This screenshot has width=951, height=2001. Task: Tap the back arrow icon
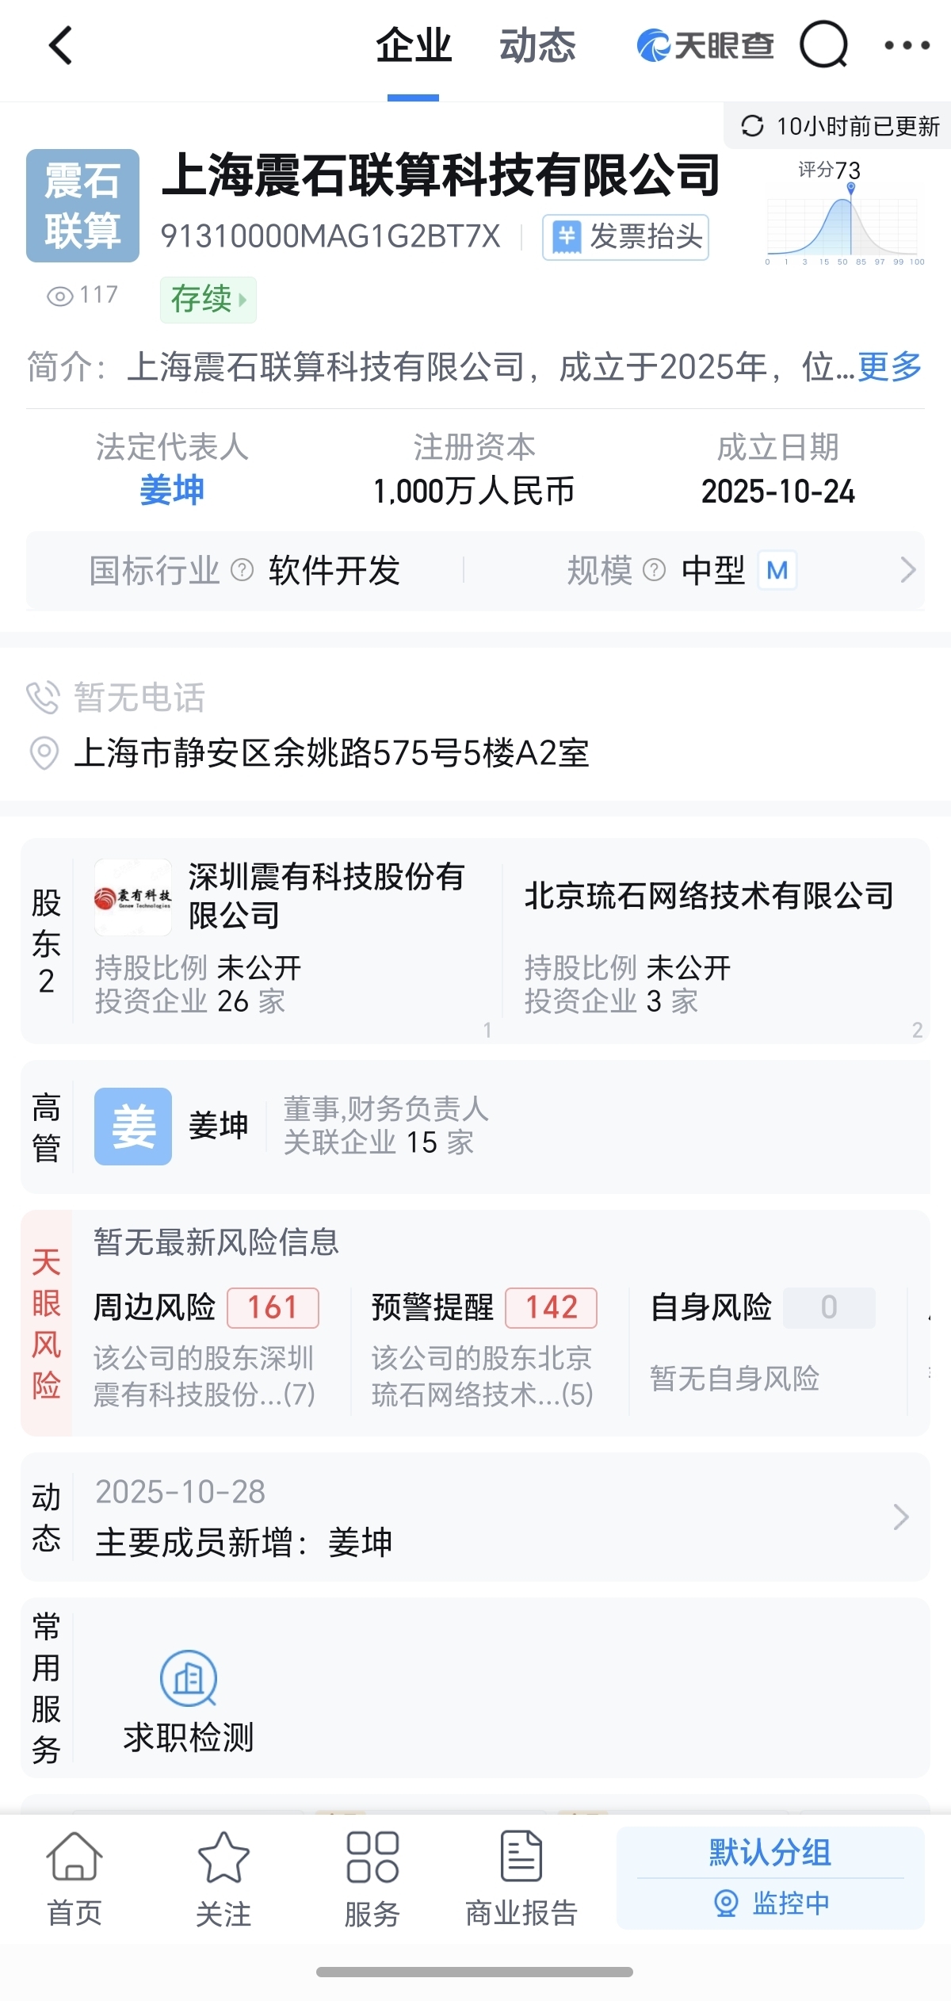point(61,45)
